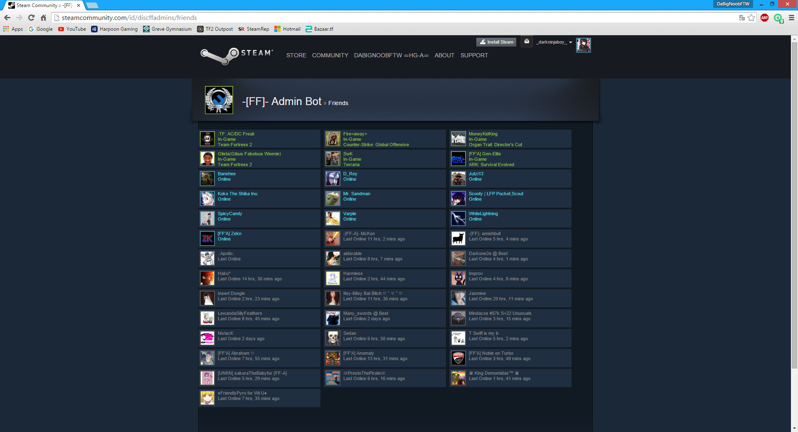Open the translate page icon
The image size is (798, 432).
coord(742,17)
